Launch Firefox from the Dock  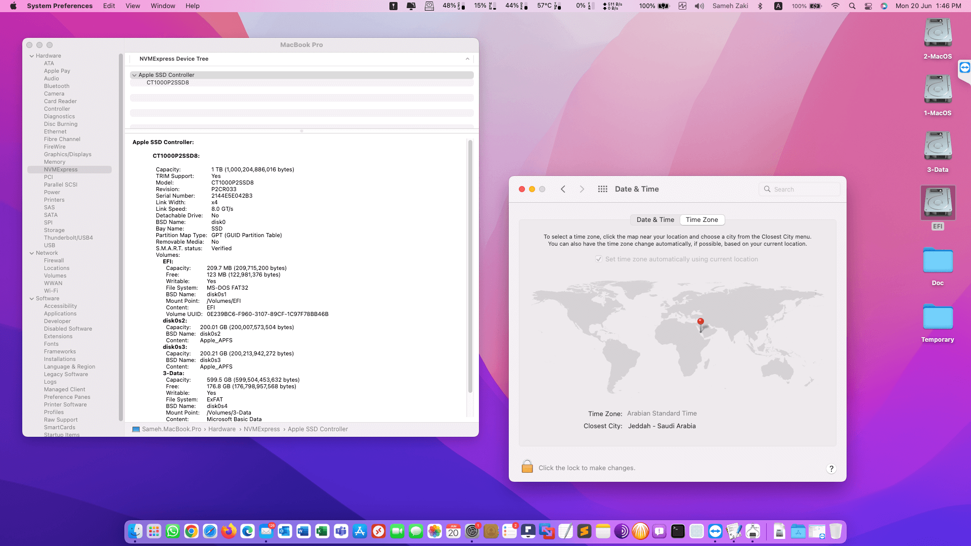coord(229,531)
